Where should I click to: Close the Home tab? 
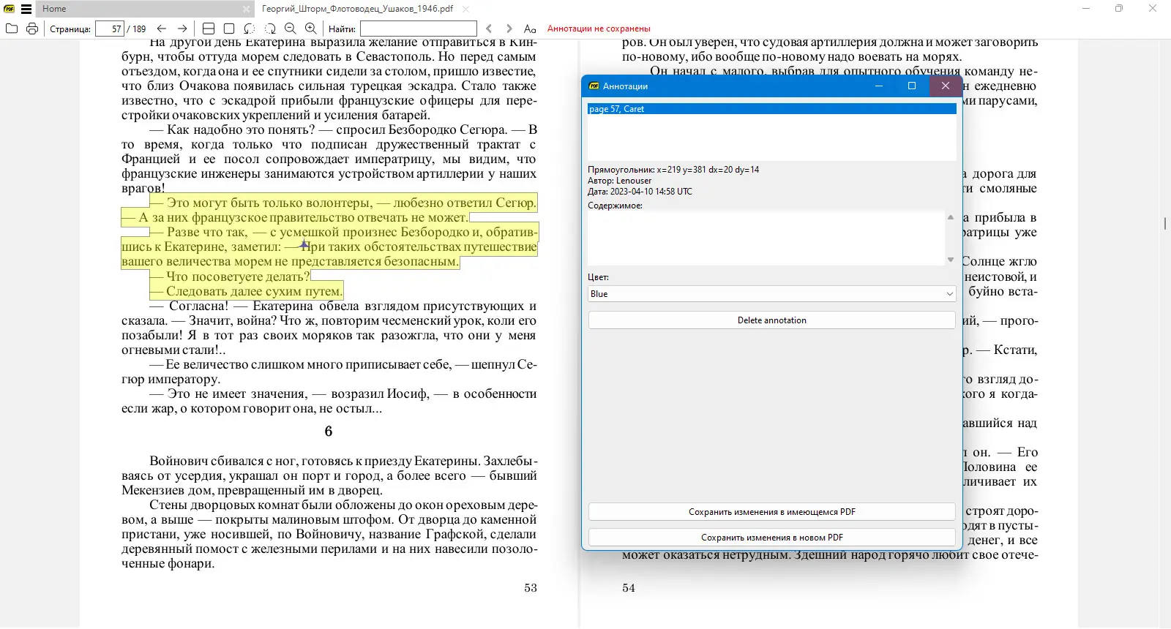(x=246, y=9)
